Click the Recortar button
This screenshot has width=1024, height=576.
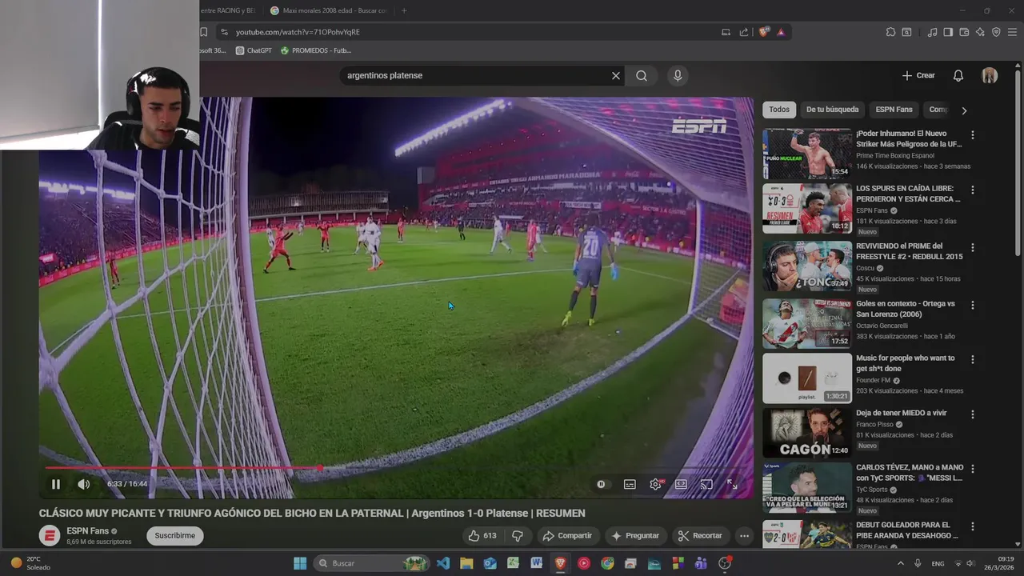pos(700,536)
